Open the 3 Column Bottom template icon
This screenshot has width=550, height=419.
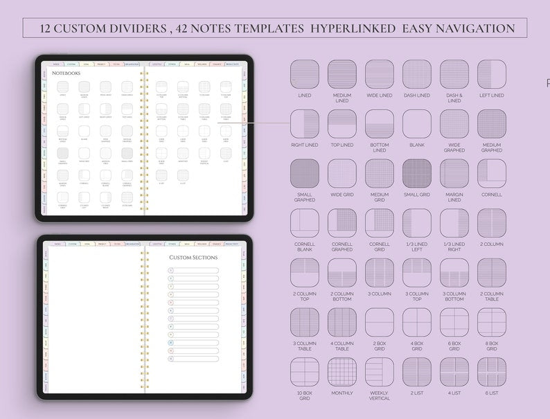[x=454, y=273]
